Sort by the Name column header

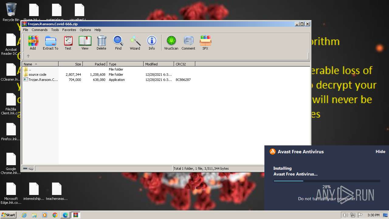pyautogui.click(x=40, y=64)
